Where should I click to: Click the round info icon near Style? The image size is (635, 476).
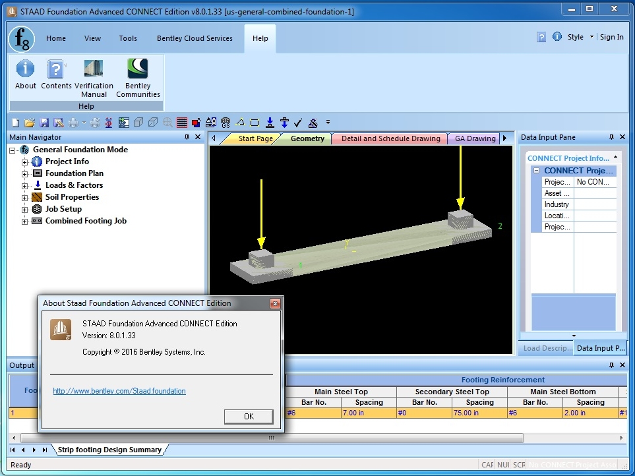557,37
